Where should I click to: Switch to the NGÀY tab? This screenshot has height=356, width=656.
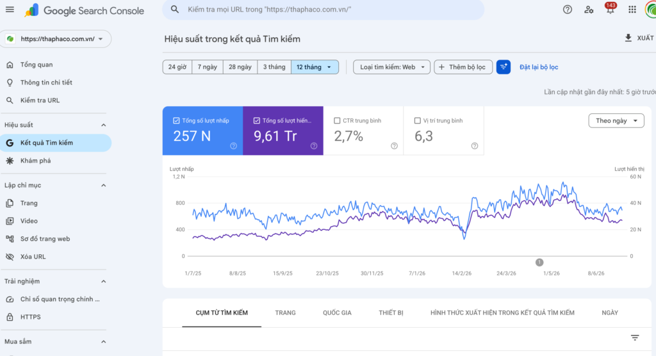click(x=610, y=313)
